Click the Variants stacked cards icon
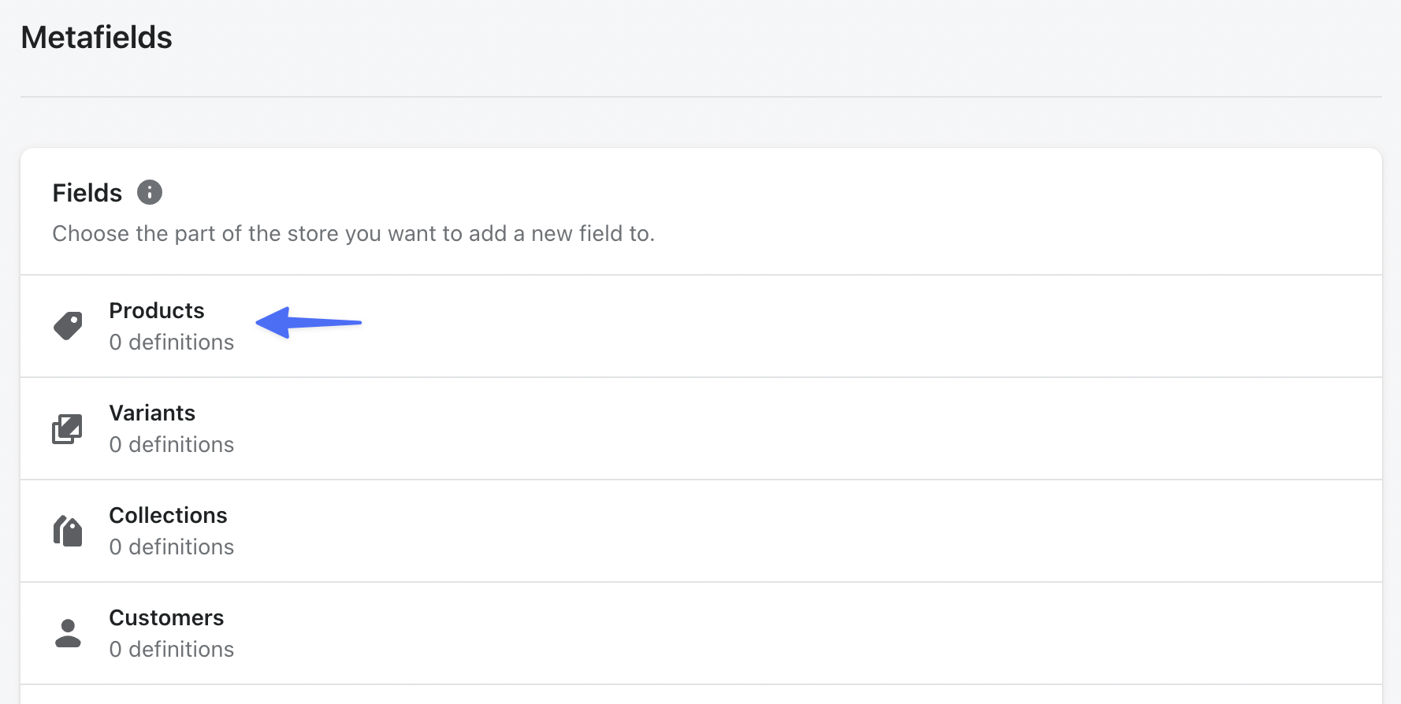1401x704 pixels. [68, 428]
